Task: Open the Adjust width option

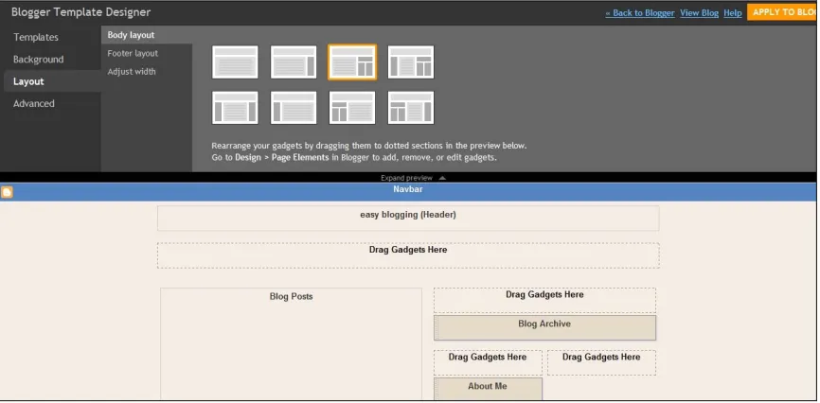Action: pyautogui.click(x=132, y=72)
